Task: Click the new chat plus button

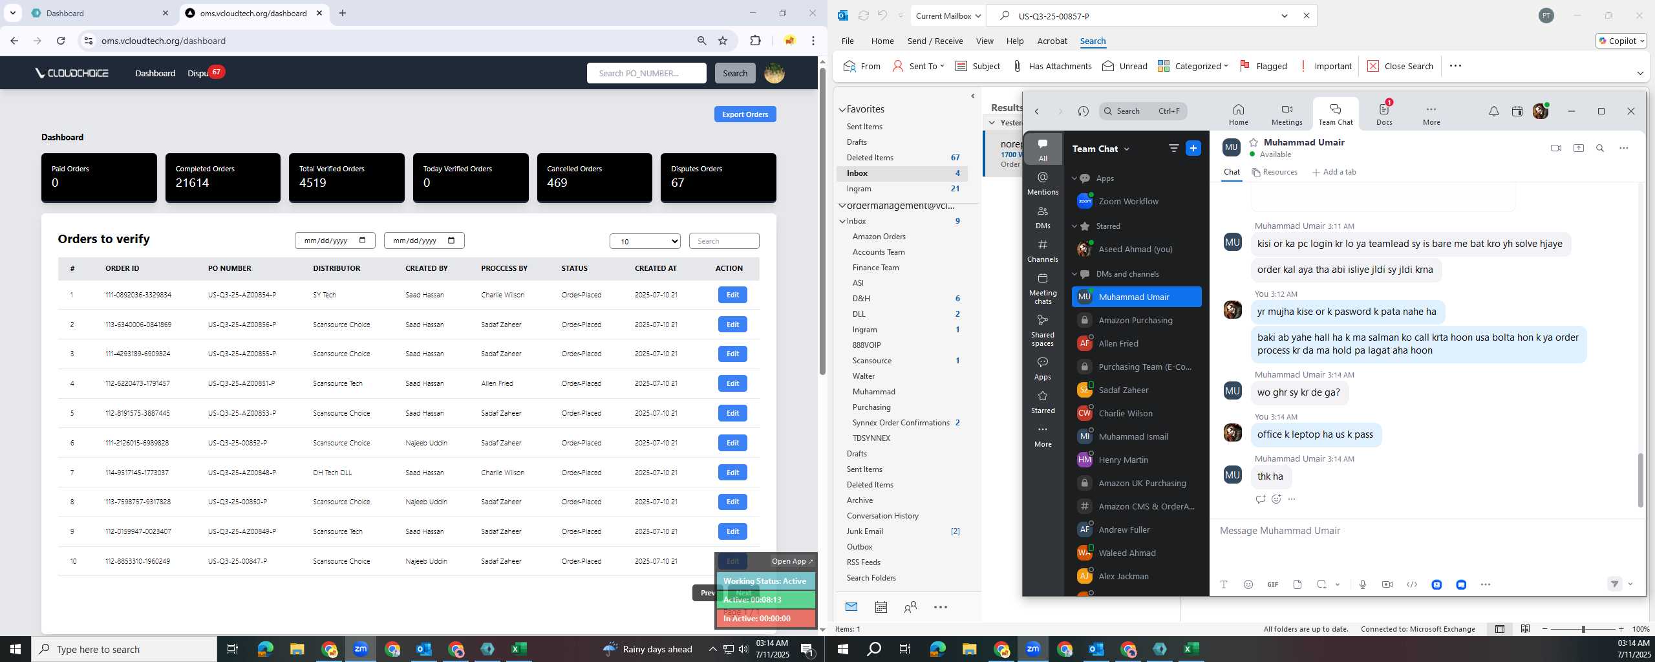Action: tap(1193, 148)
